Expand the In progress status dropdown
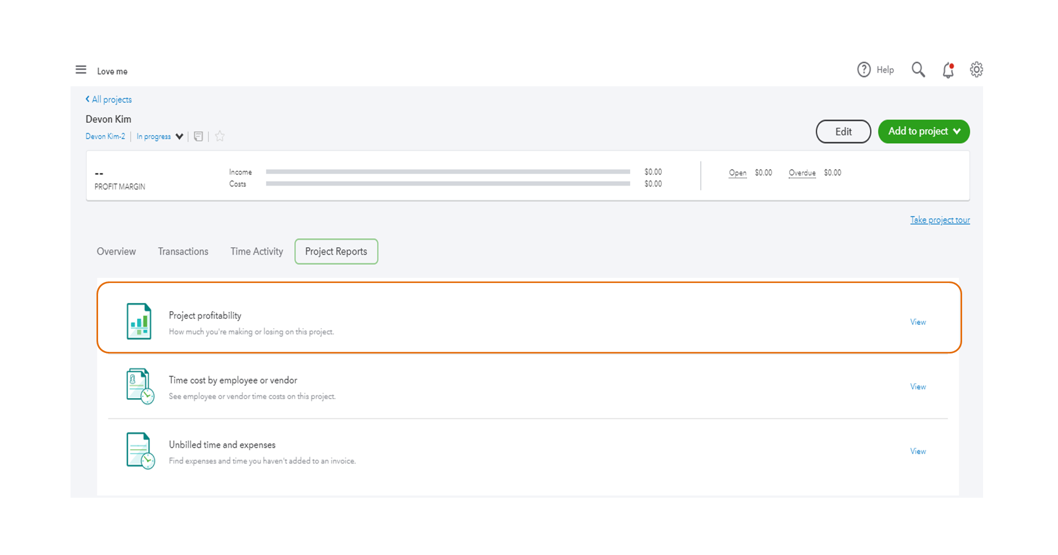Image resolution: width=1058 pixels, height=555 pixels. (x=159, y=136)
